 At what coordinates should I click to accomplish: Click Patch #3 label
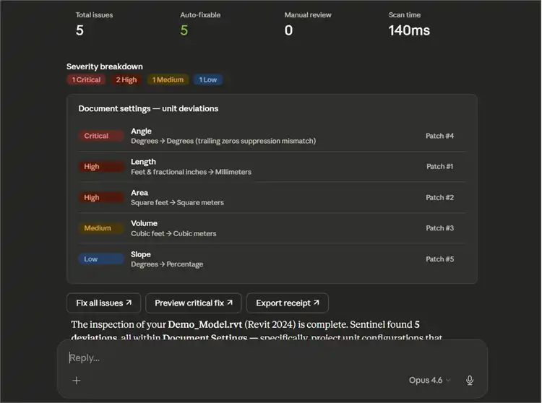[x=439, y=228]
